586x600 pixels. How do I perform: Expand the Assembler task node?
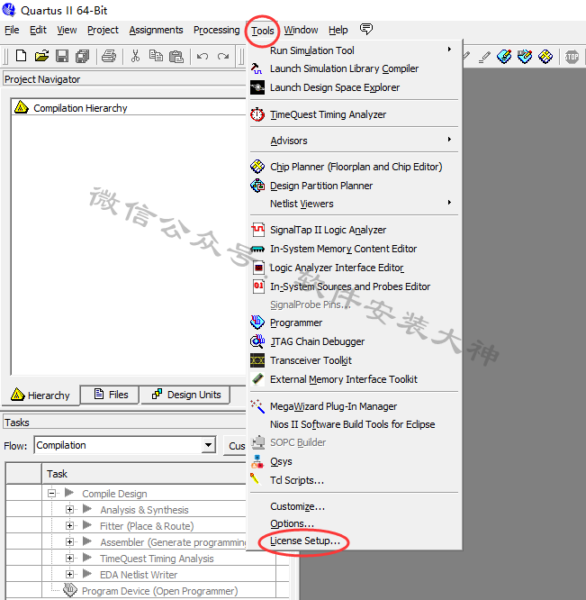point(69,541)
